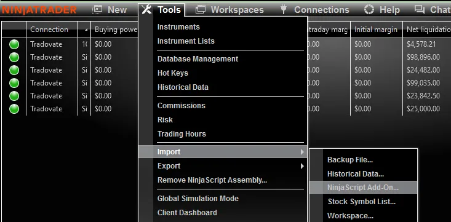This screenshot has height=222, width=451.
Task: Select Tradovate cell in $4,578.21 row
Action: 46,44
